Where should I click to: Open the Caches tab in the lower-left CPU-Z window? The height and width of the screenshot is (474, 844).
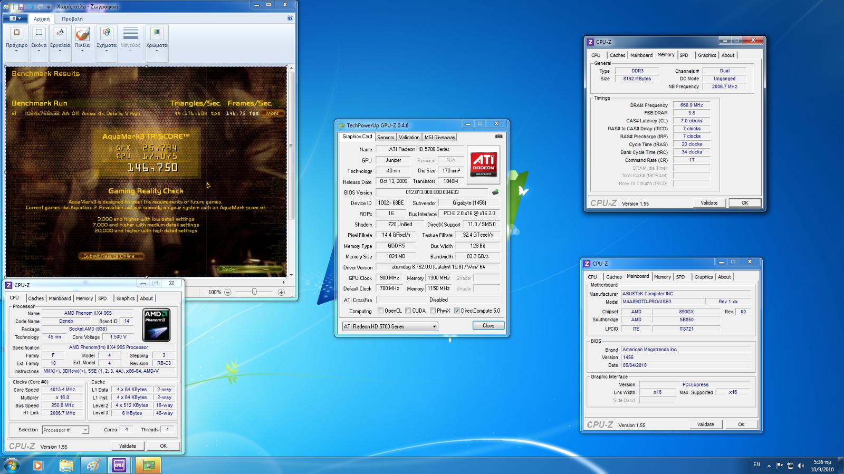coord(36,298)
